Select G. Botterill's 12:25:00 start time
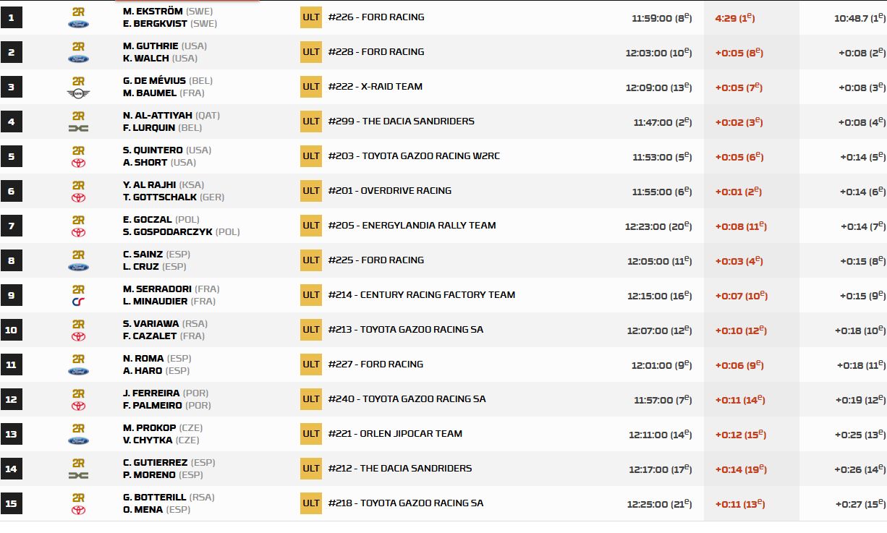The image size is (887, 533). pos(658,504)
